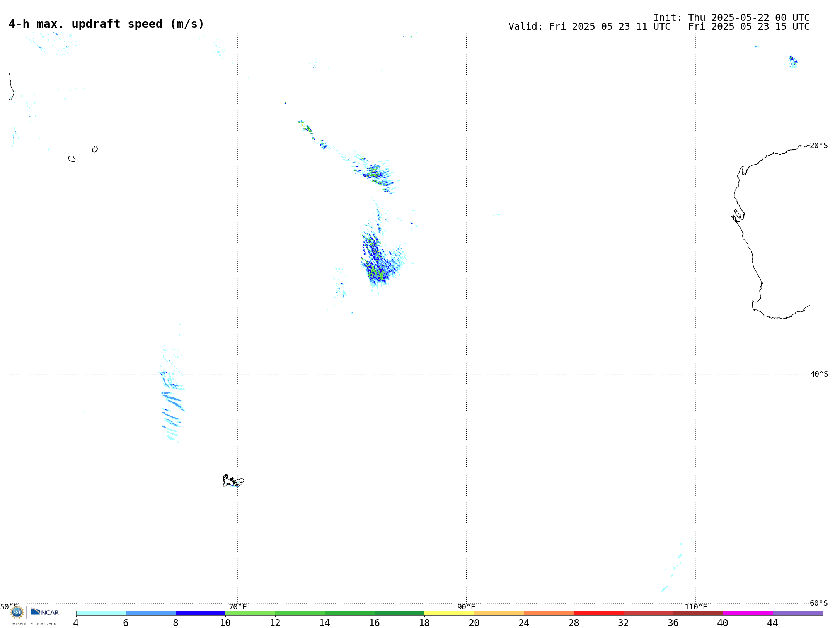Click the NCAR logo
This screenshot has width=835, height=628.
point(44,612)
